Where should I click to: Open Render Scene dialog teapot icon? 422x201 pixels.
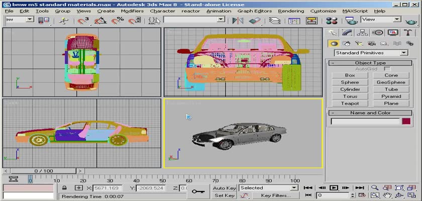click(351, 21)
